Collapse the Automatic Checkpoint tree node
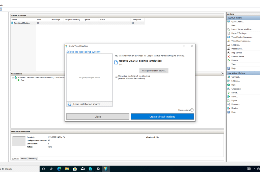Image resolution: width=260 pixels, height=172 pixels. coord(13,77)
